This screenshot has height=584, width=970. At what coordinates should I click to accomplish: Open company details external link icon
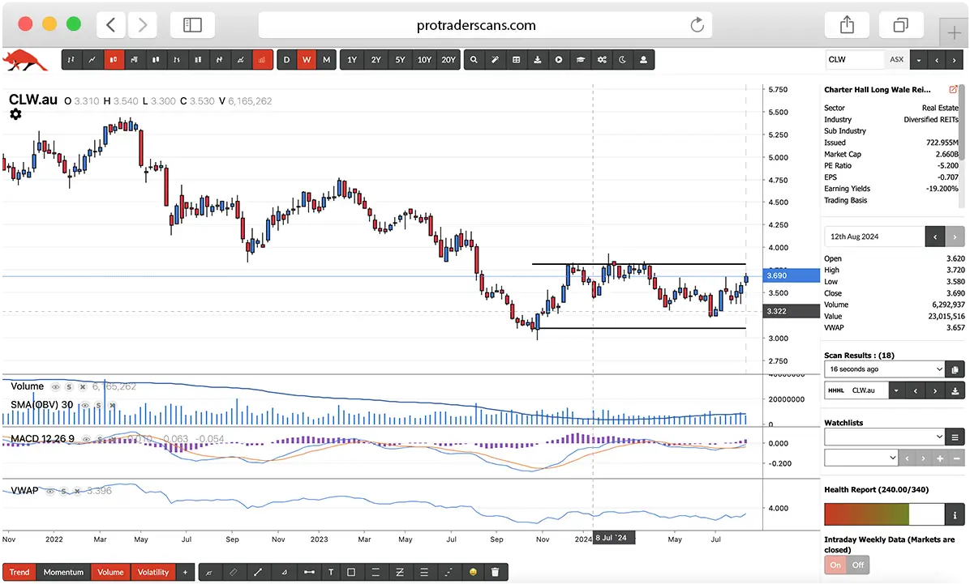(x=953, y=90)
